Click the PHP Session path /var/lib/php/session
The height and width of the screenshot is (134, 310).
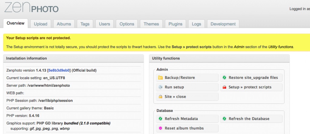pos(55,101)
